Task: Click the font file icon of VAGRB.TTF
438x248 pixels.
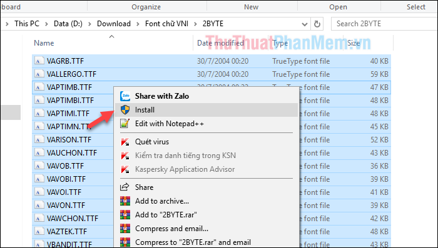Action: (x=39, y=61)
